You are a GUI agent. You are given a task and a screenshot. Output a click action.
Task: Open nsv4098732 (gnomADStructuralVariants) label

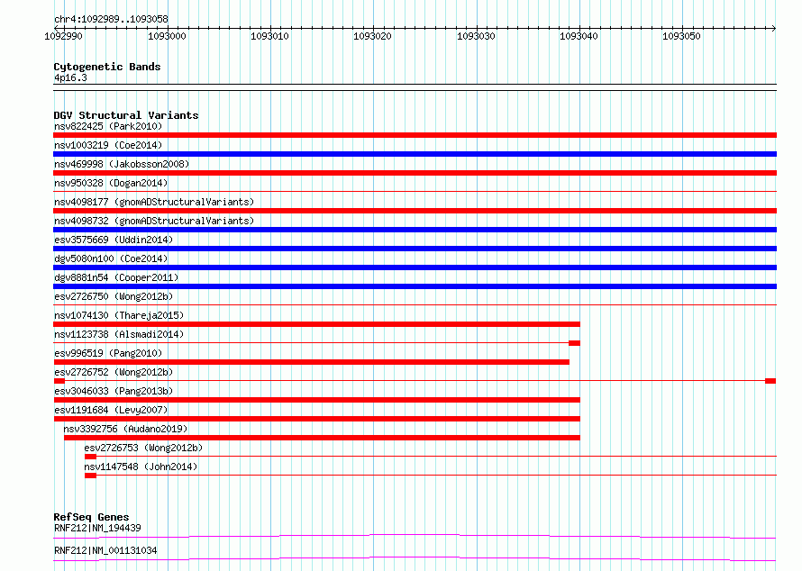pyautogui.click(x=154, y=221)
